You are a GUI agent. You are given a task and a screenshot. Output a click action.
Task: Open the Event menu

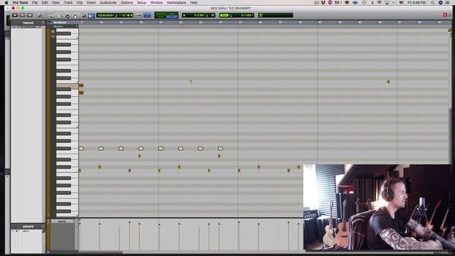[x=91, y=3]
